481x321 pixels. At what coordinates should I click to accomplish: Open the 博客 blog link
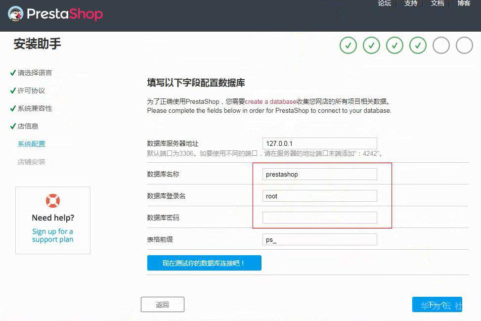[x=464, y=3]
